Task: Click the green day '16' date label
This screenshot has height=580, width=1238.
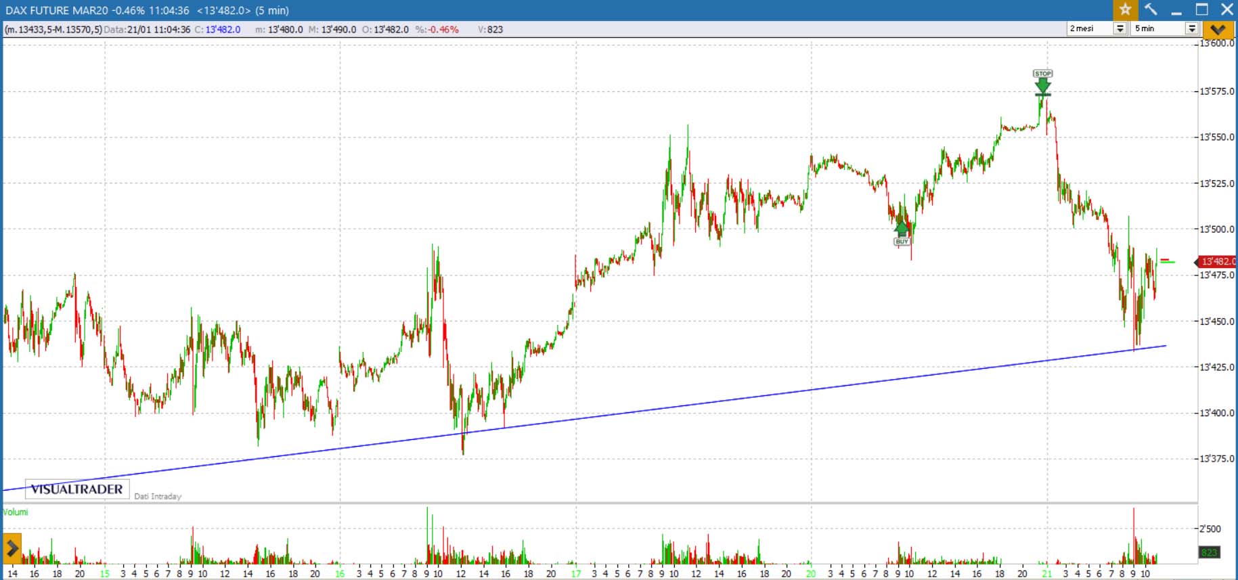Action: click(340, 573)
